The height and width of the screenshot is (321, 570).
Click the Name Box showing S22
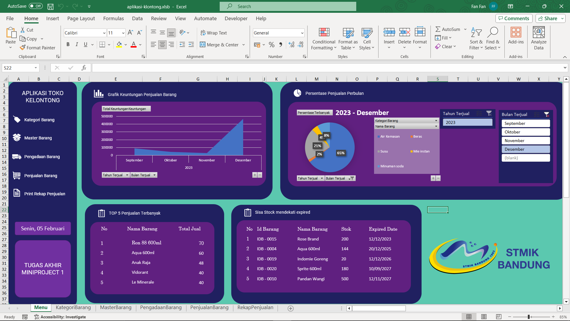[x=20, y=68]
